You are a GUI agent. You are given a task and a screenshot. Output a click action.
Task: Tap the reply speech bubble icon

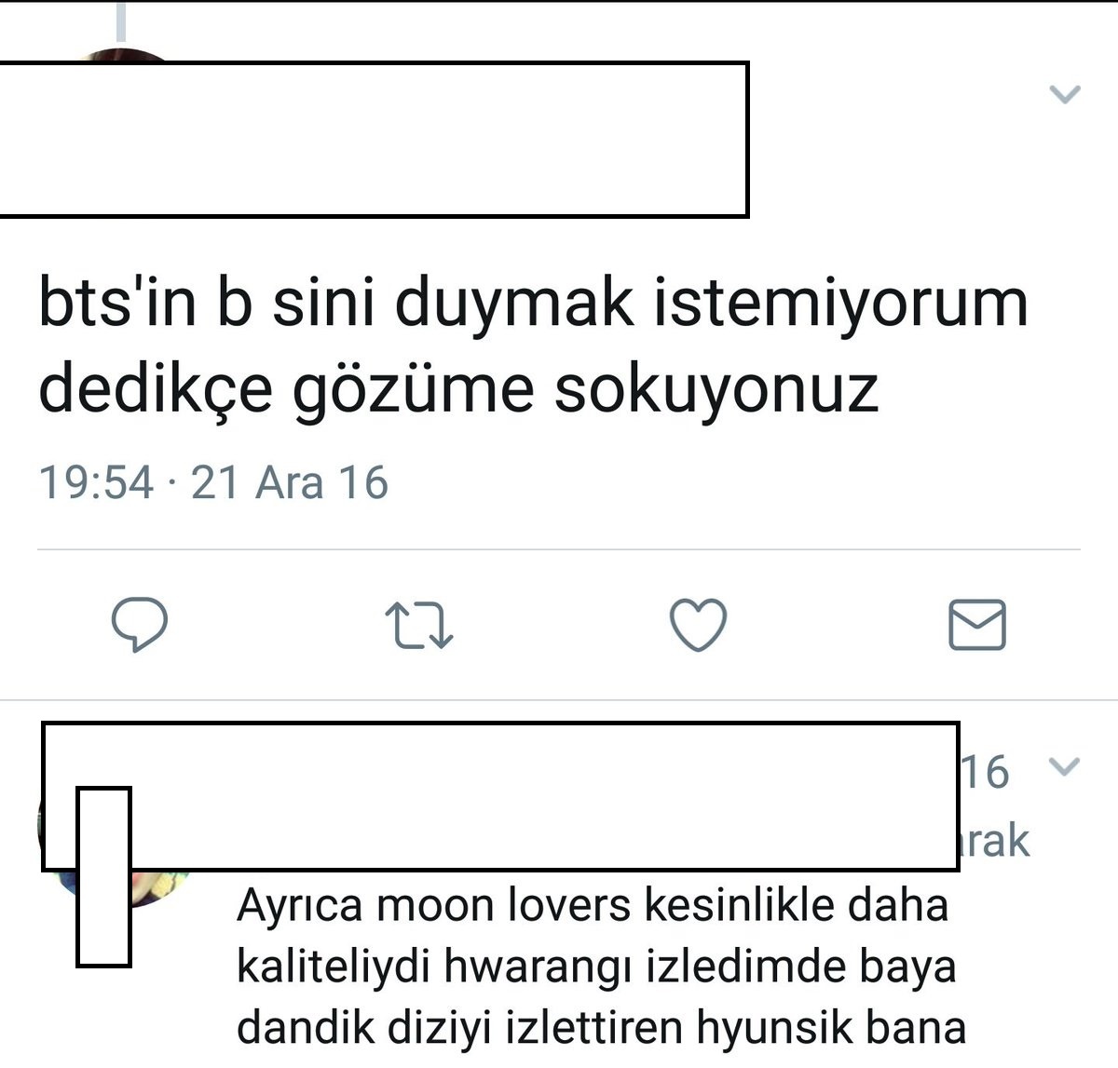point(140,625)
